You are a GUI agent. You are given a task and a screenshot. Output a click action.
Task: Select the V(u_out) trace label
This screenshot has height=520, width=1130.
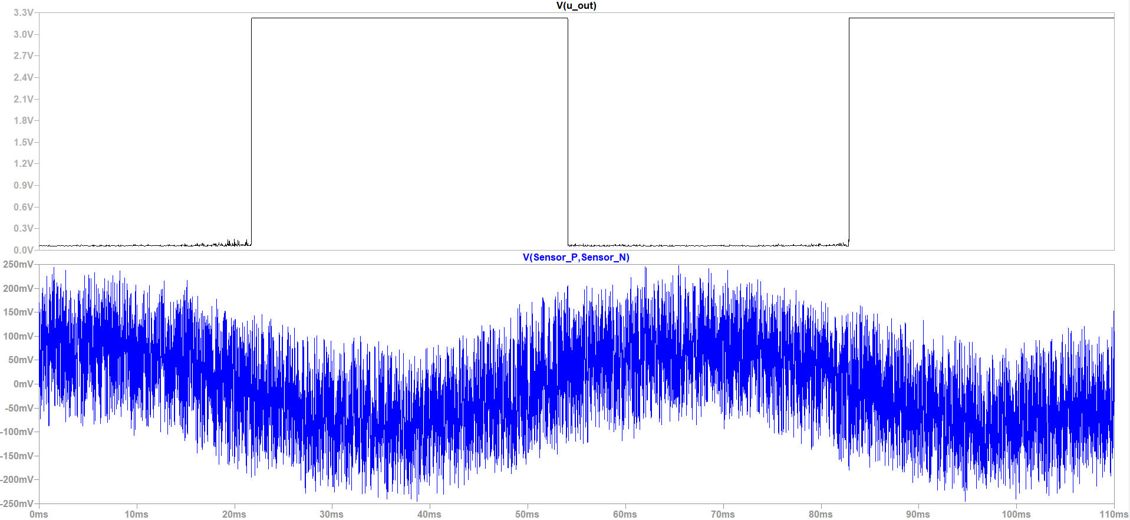point(576,6)
